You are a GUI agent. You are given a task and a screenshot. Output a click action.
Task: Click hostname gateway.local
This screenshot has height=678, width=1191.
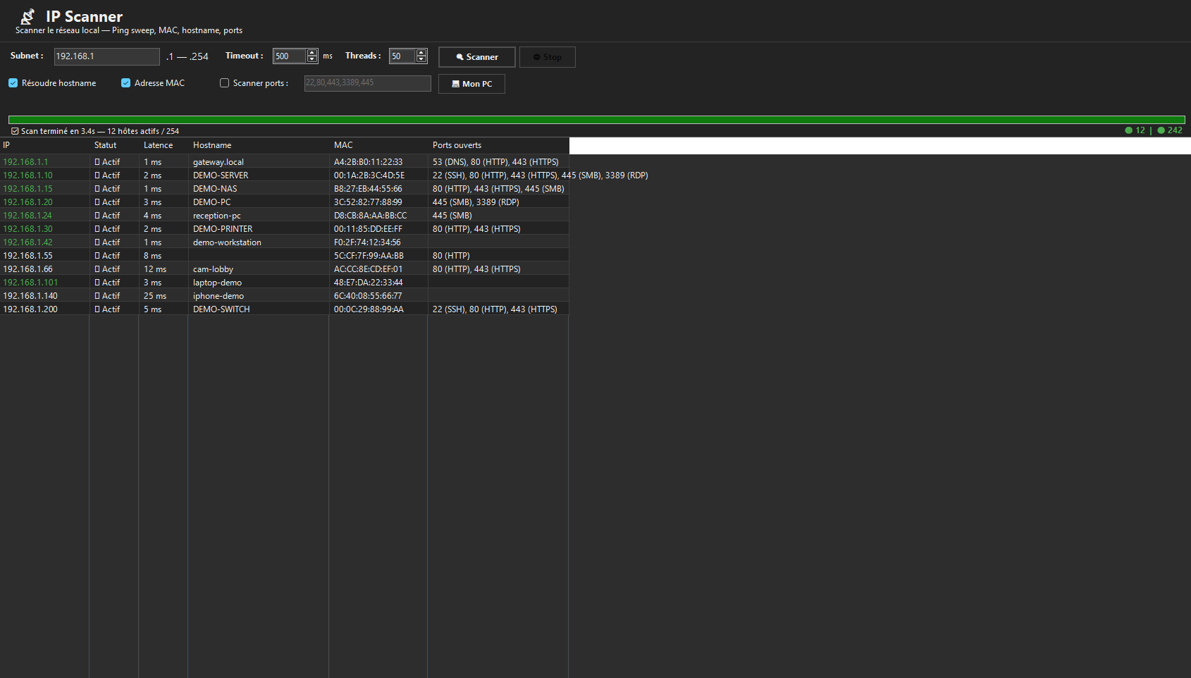pyautogui.click(x=218, y=162)
